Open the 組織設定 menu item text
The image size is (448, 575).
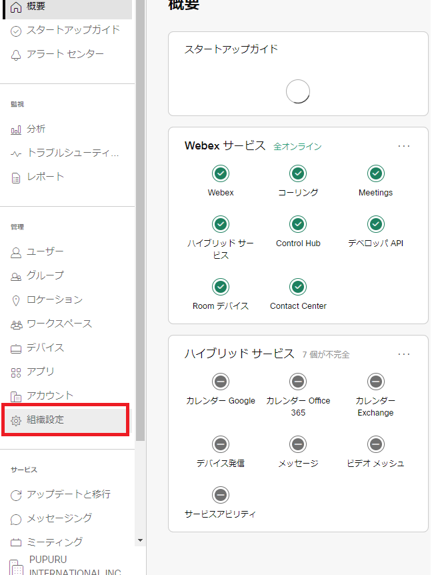click(x=45, y=420)
